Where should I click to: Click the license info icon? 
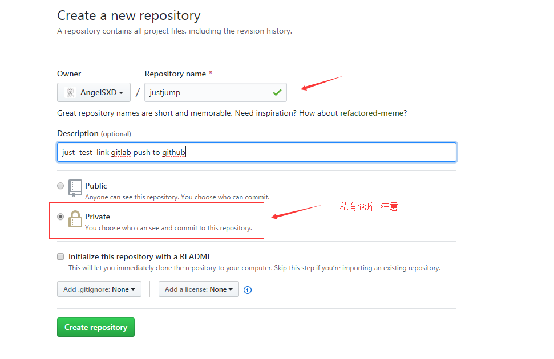(x=248, y=290)
